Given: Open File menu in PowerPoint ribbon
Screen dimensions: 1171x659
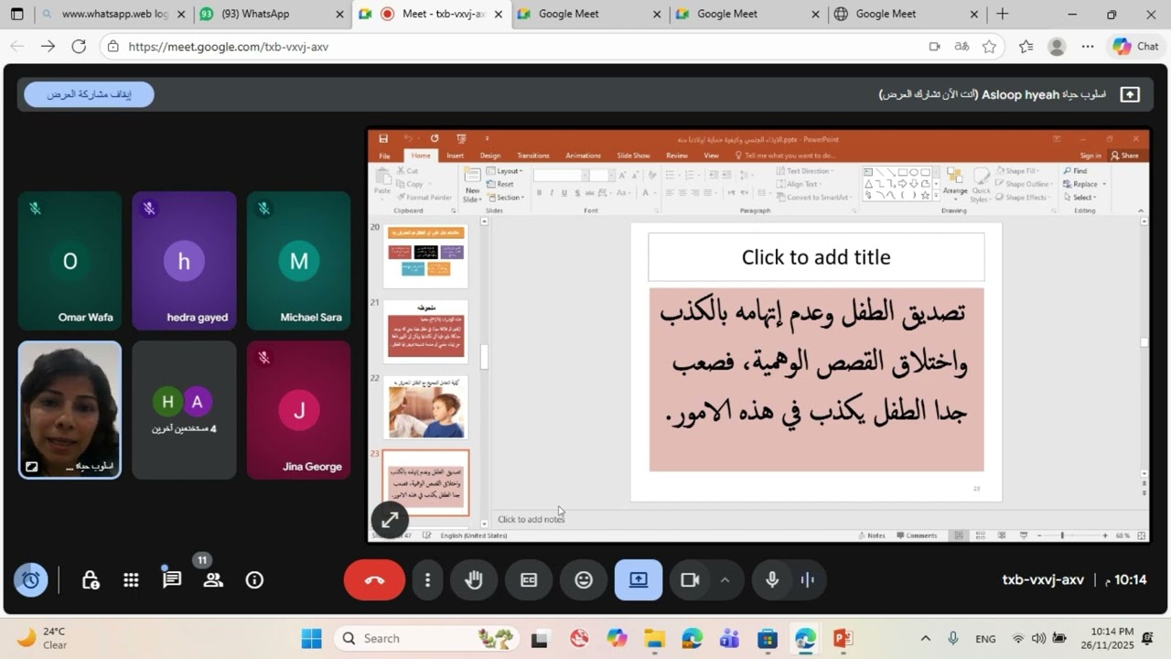Looking at the screenshot, I should pos(385,156).
